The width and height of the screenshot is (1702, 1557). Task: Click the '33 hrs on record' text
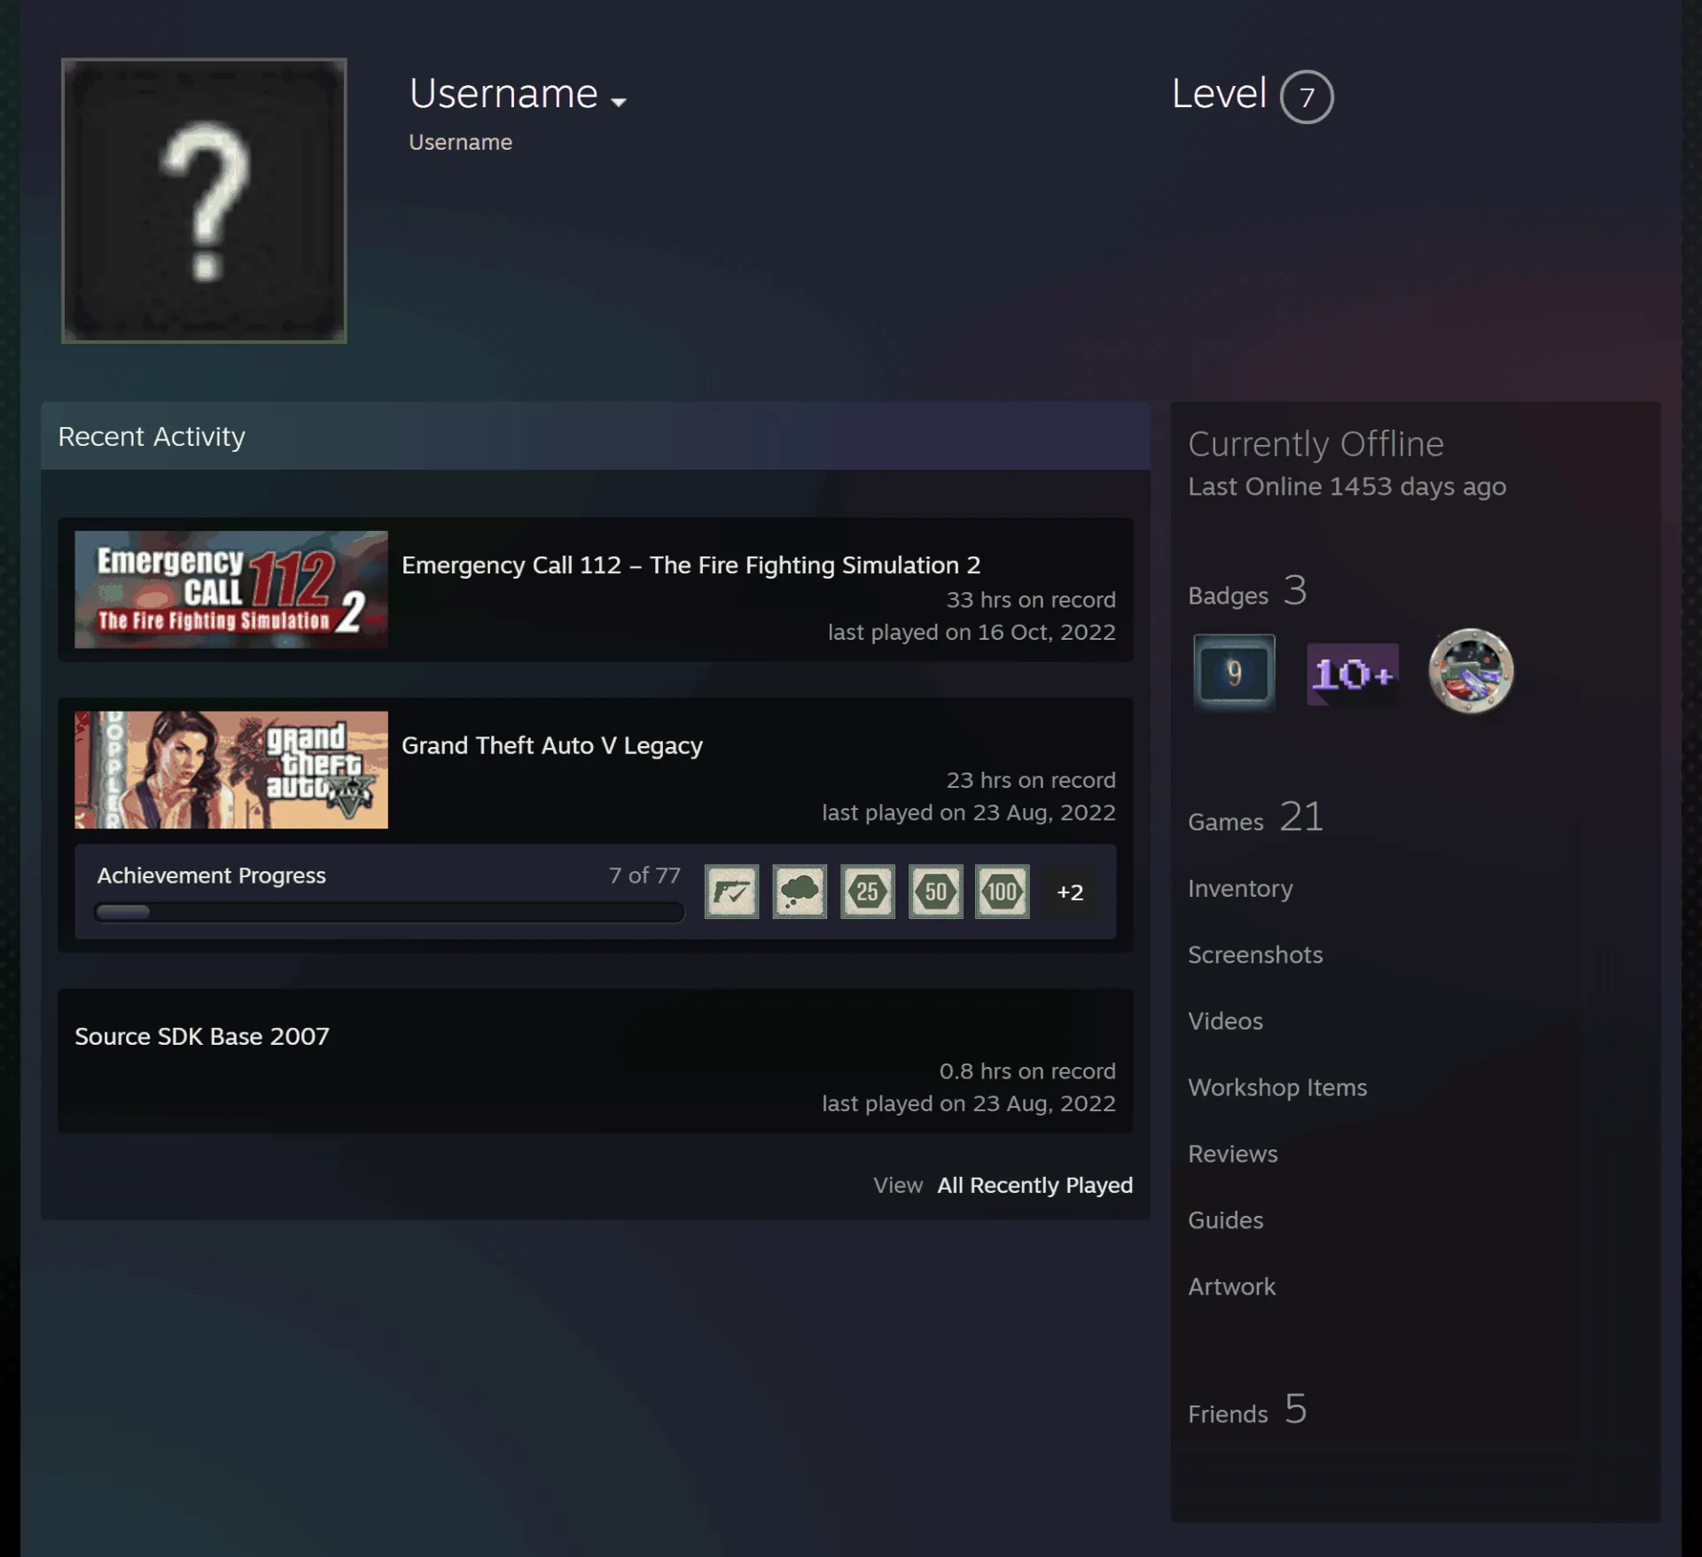pyautogui.click(x=1031, y=600)
